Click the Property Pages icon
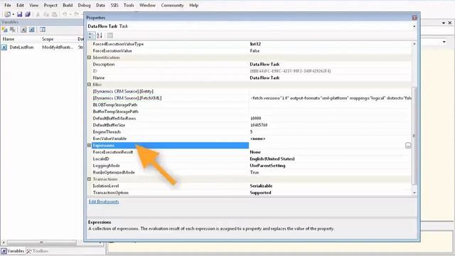 tap(110, 36)
